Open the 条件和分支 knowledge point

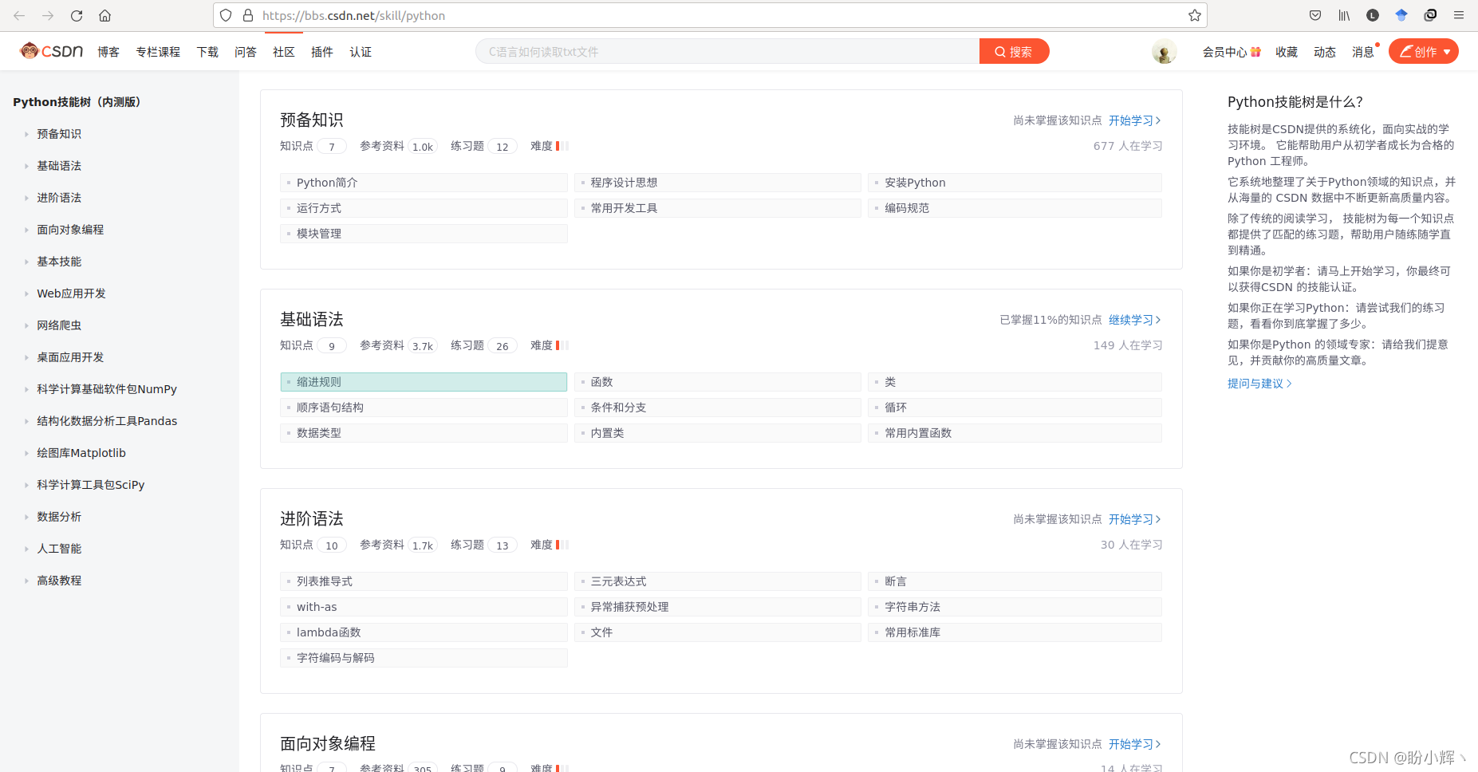[718, 408]
